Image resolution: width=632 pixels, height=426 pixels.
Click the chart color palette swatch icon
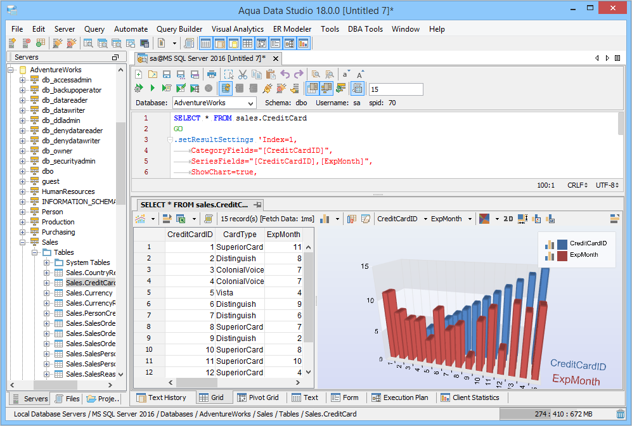click(484, 219)
